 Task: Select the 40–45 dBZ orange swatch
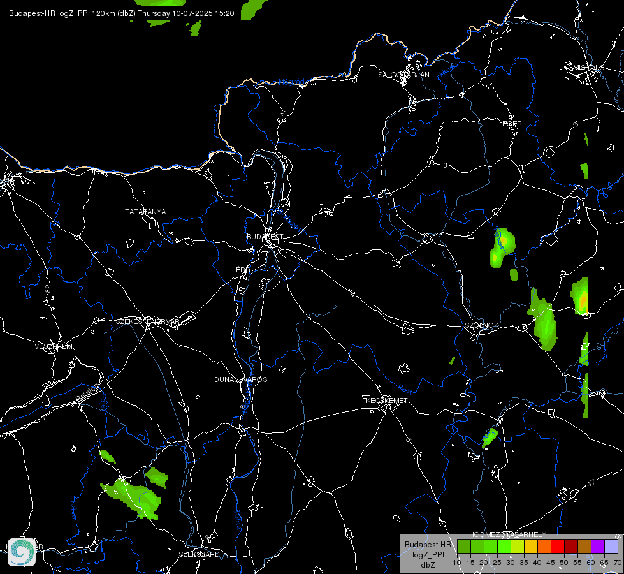(544, 546)
